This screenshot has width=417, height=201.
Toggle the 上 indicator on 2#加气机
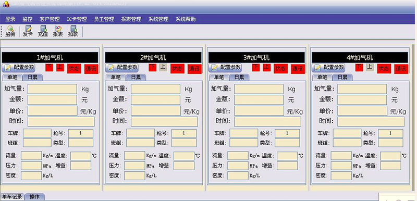click(x=163, y=67)
